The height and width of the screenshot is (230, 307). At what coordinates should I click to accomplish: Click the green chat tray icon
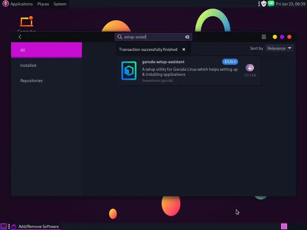click(x=271, y=4)
